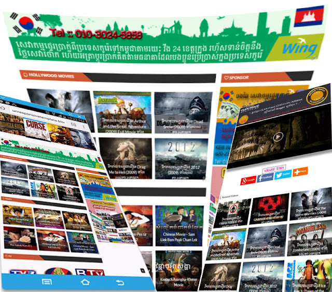
Task: Share via the Facebook button
Action: pyautogui.click(x=265, y=177)
